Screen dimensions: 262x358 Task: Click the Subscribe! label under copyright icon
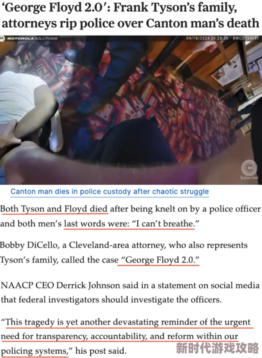[249, 178]
